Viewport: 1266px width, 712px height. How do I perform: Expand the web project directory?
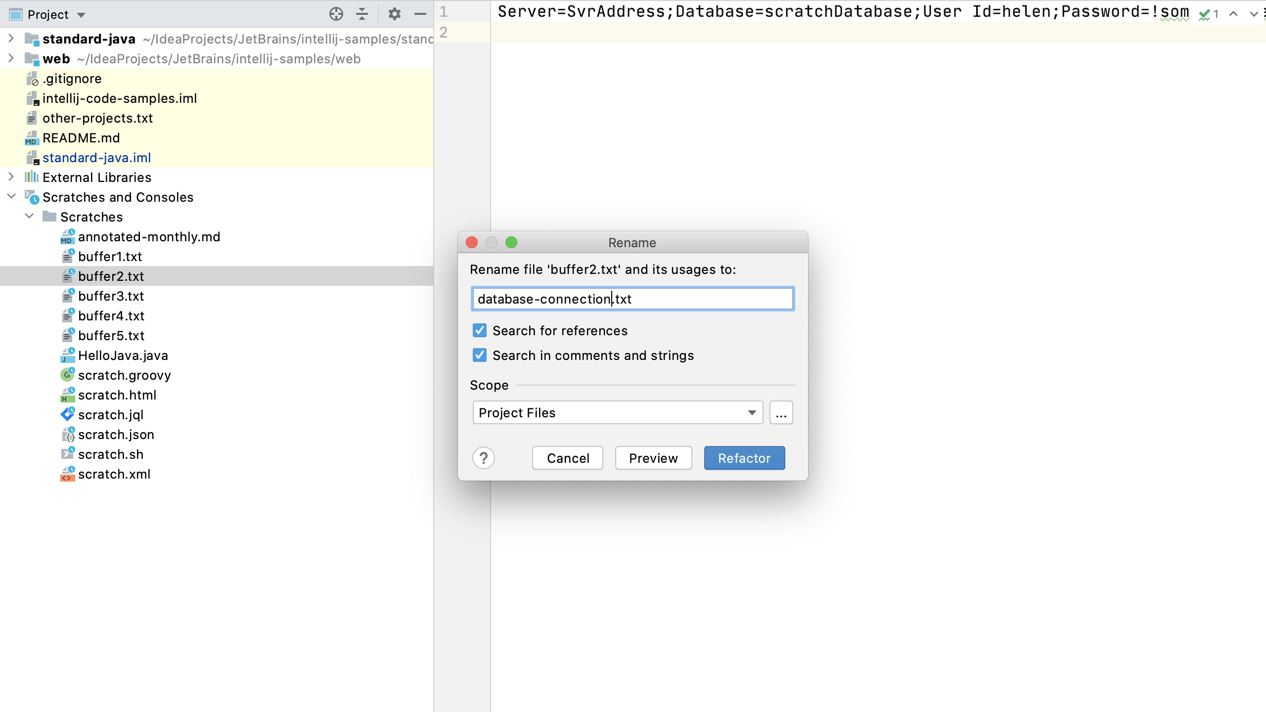(x=11, y=58)
